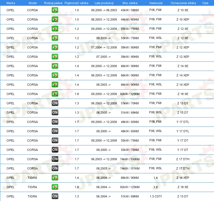Select the Y 17 DTL code in the F08, F68 row
The image size is (214, 201).
[183, 122]
